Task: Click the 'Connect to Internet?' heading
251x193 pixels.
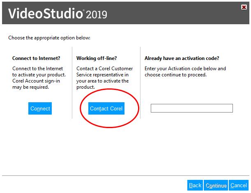Action: pyautogui.click(x=36, y=58)
